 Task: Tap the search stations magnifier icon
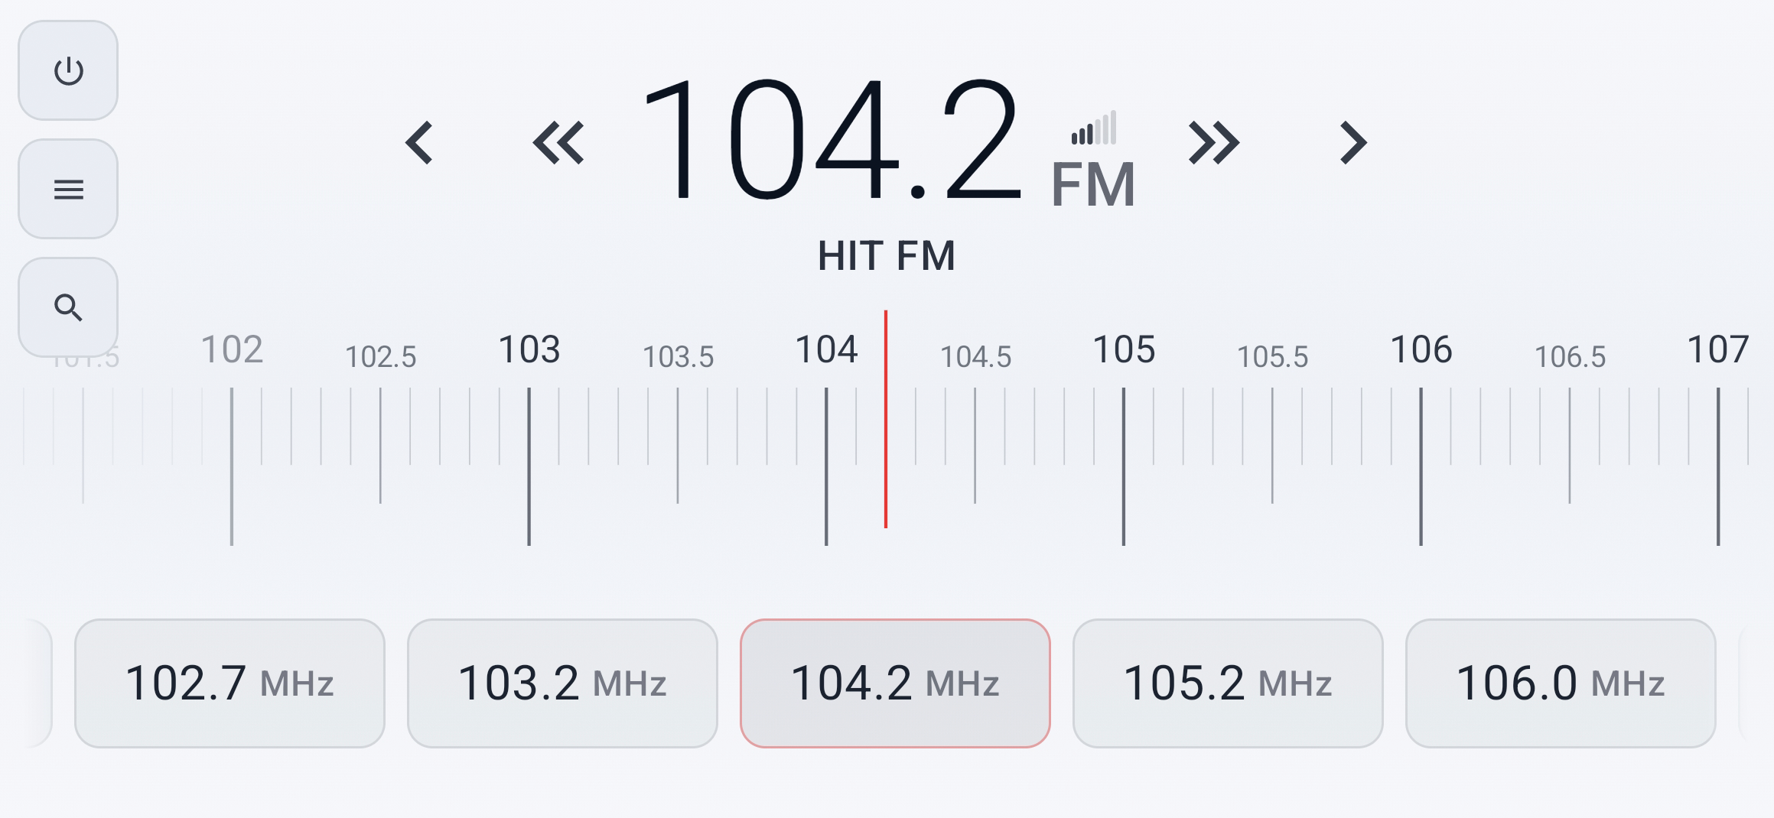coord(68,307)
